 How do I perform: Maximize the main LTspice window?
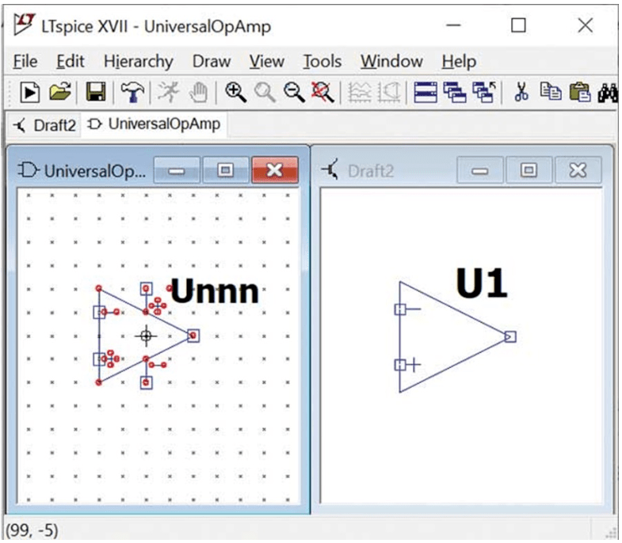tap(518, 26)
